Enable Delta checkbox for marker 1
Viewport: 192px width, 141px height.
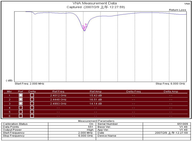pos(32,95)
